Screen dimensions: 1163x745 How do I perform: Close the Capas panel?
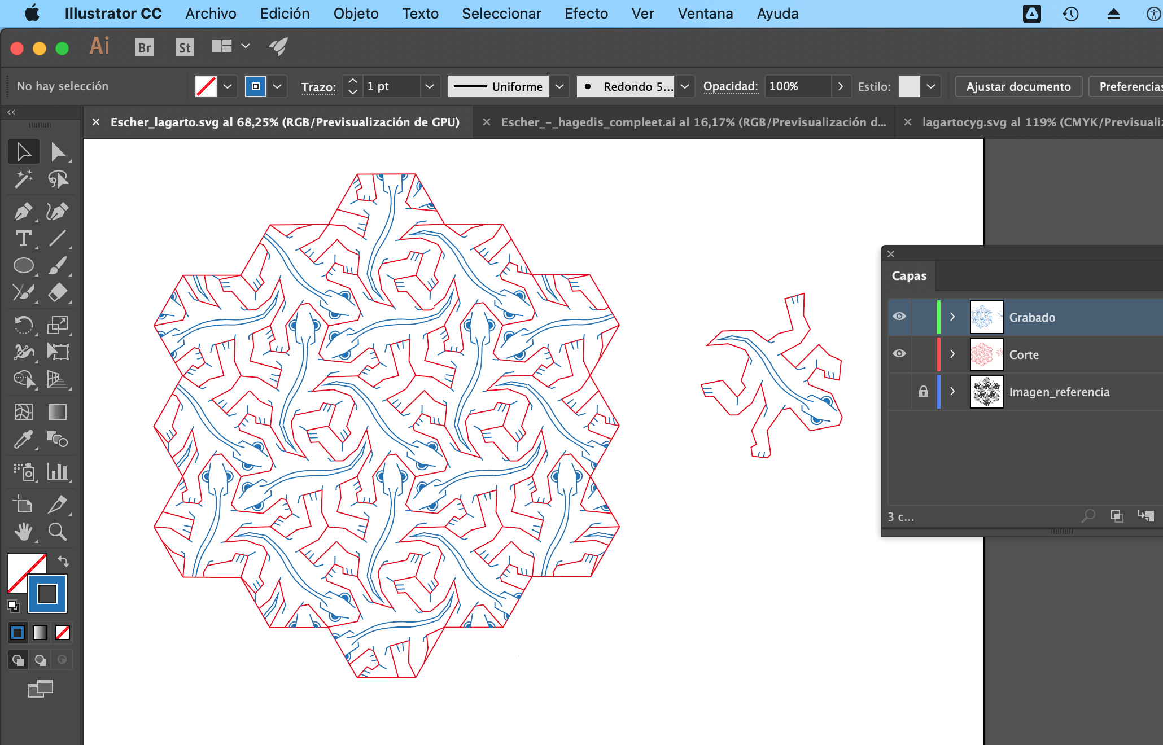coord(891,254)
